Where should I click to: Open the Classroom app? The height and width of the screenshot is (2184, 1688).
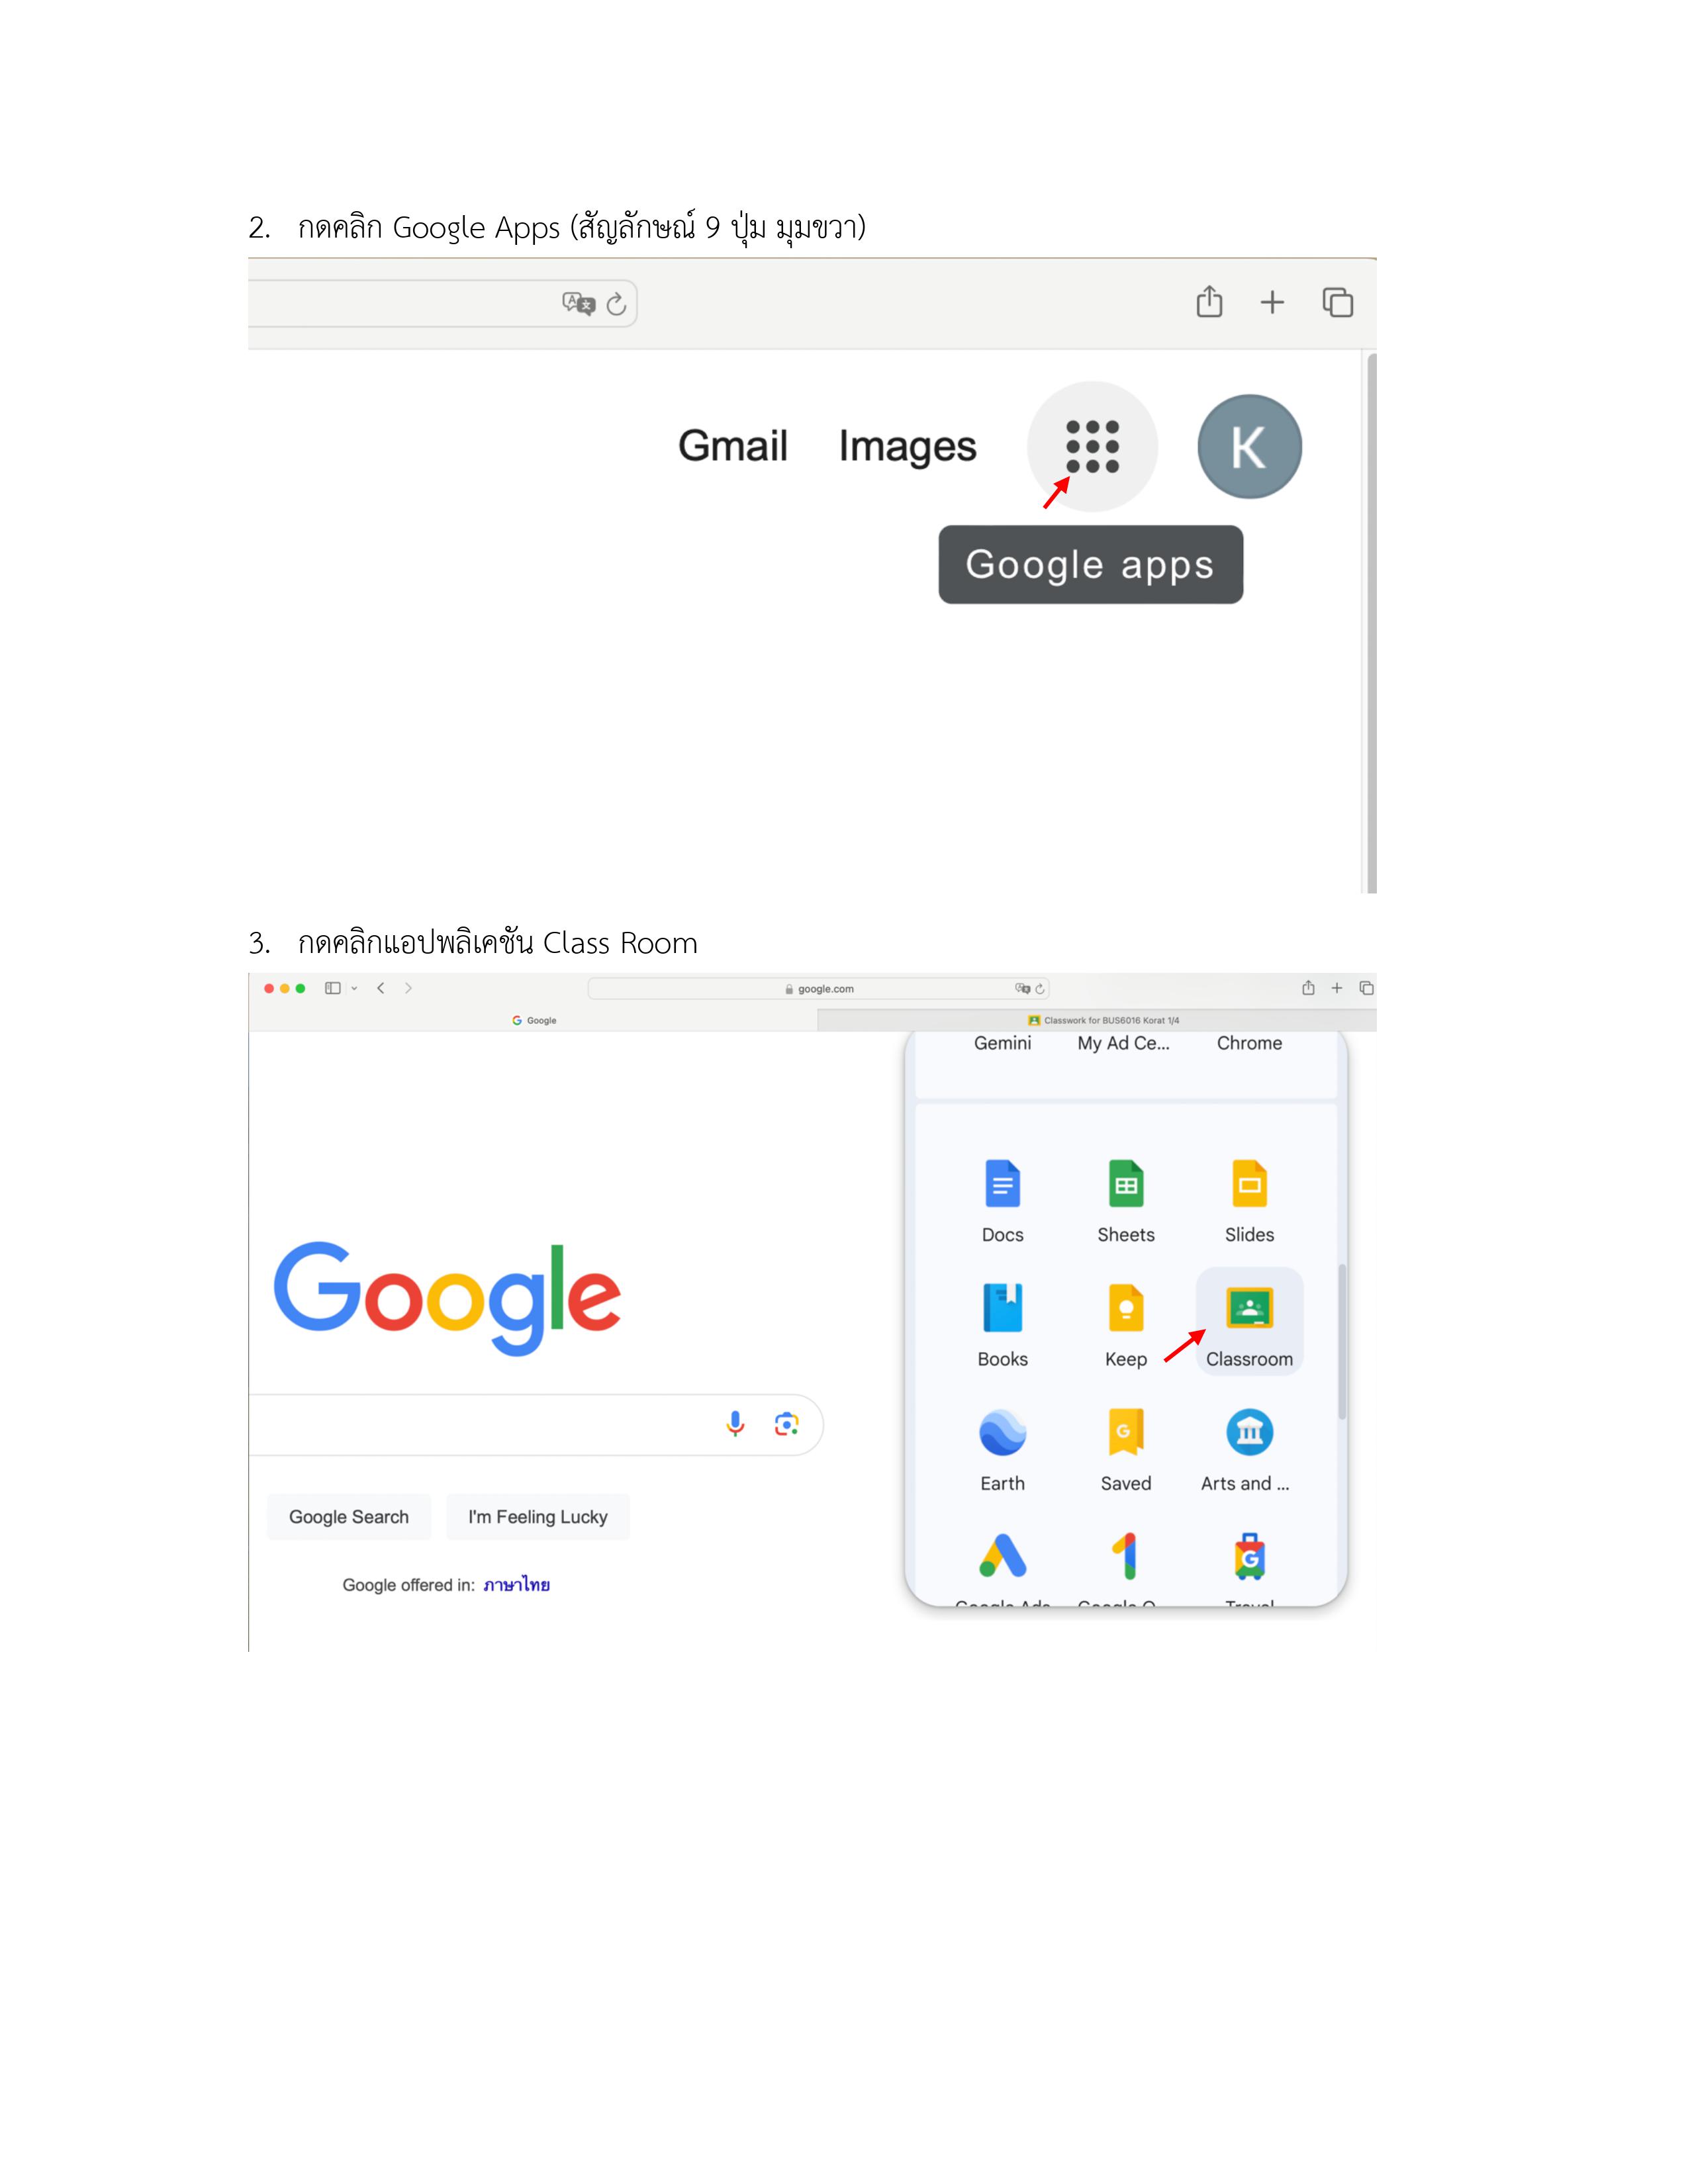(1249, 1322)
